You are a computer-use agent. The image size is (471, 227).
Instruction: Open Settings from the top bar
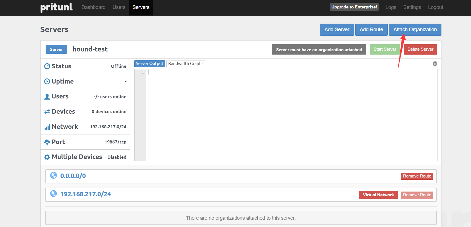412,7
